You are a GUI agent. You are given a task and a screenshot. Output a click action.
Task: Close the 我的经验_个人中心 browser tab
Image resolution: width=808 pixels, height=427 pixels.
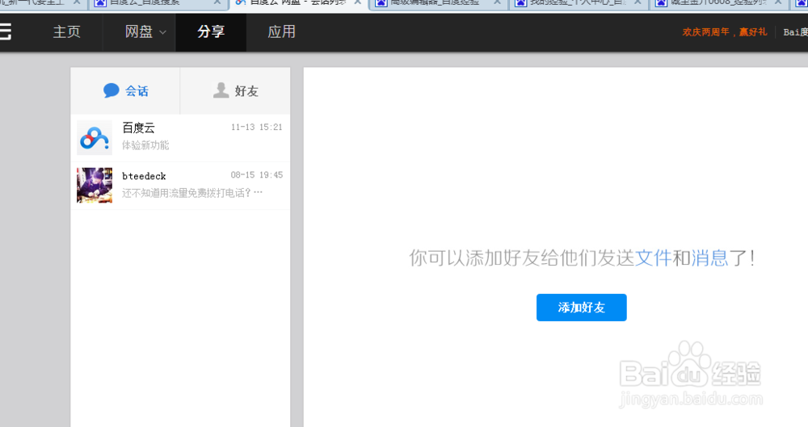[x=638, y=2]
